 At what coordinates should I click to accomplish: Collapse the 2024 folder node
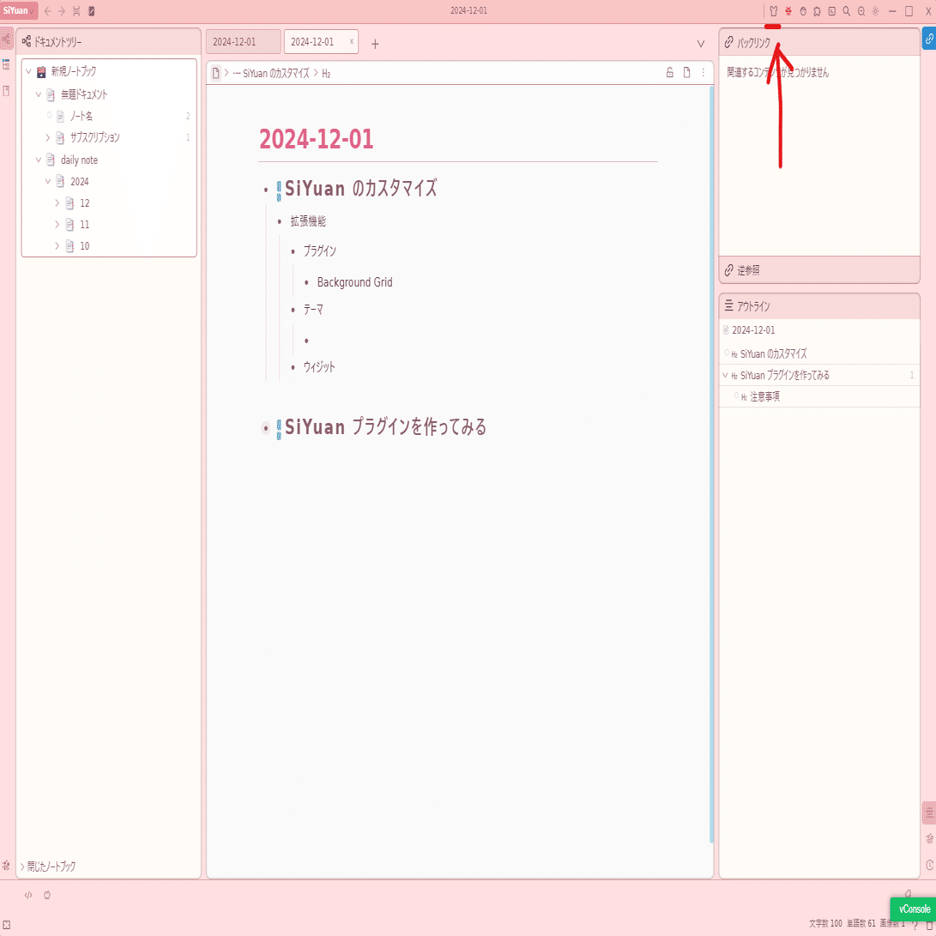click(48, 182)
